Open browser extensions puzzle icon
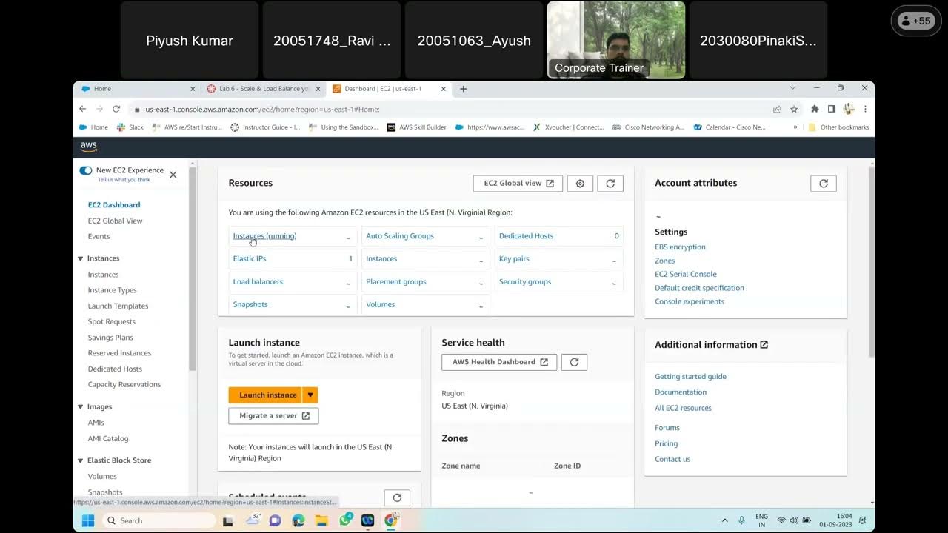The height and width of the screenshot is (533, 948). 815,109
